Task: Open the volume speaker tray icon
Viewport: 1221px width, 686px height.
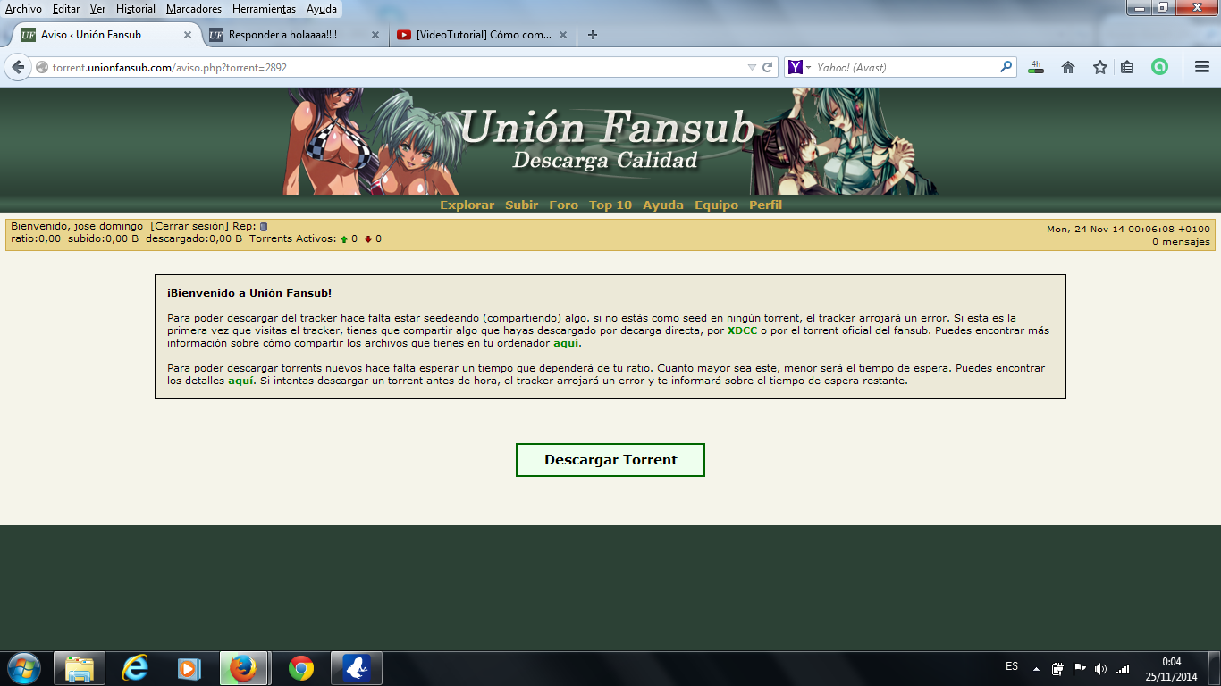Action: 1100,668
